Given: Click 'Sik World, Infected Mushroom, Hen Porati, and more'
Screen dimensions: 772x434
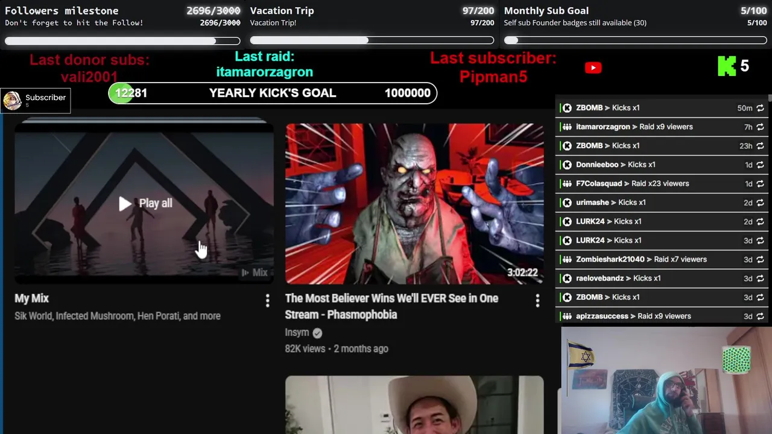Looking at the screenshot, I should [x=118, y=316].
